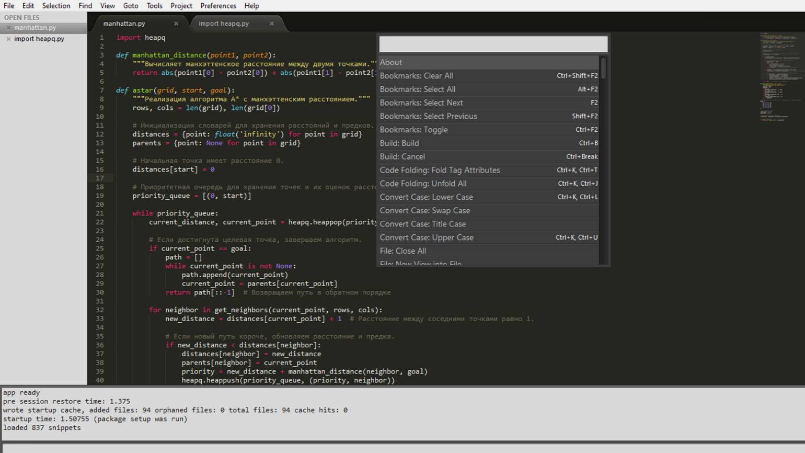Screen dimensions: 805x453
Task: Open the View menu
Action: [108, 6]
